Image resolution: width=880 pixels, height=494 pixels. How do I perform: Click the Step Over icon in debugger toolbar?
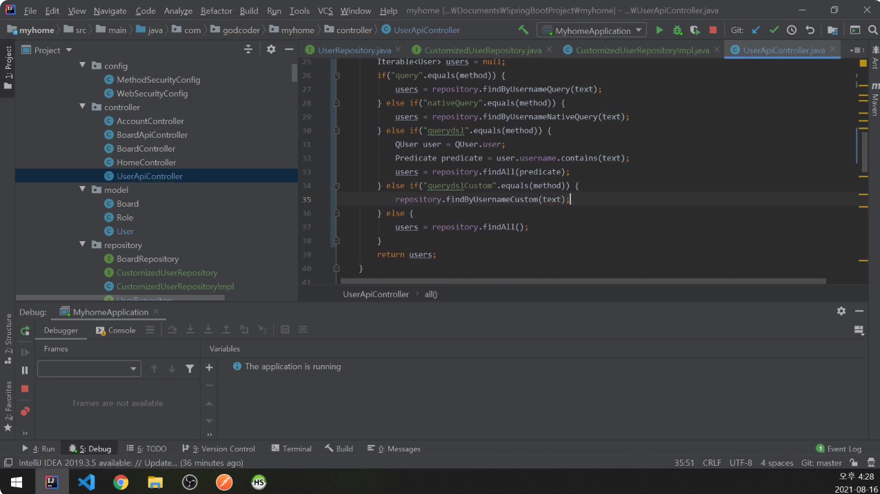[172, 330]
